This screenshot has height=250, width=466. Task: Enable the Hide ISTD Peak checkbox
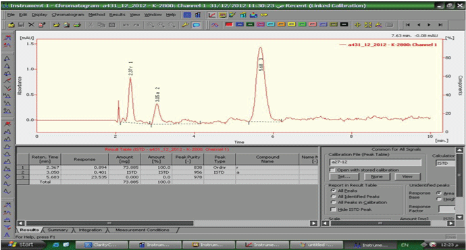point(333,209)
